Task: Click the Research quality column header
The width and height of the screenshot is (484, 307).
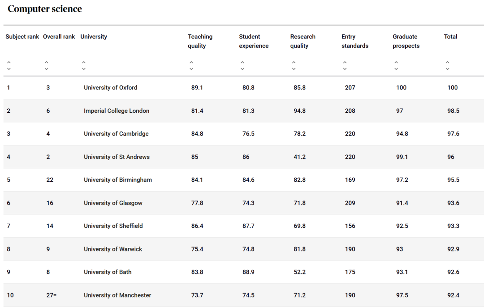Action: (x=303, y=41)
